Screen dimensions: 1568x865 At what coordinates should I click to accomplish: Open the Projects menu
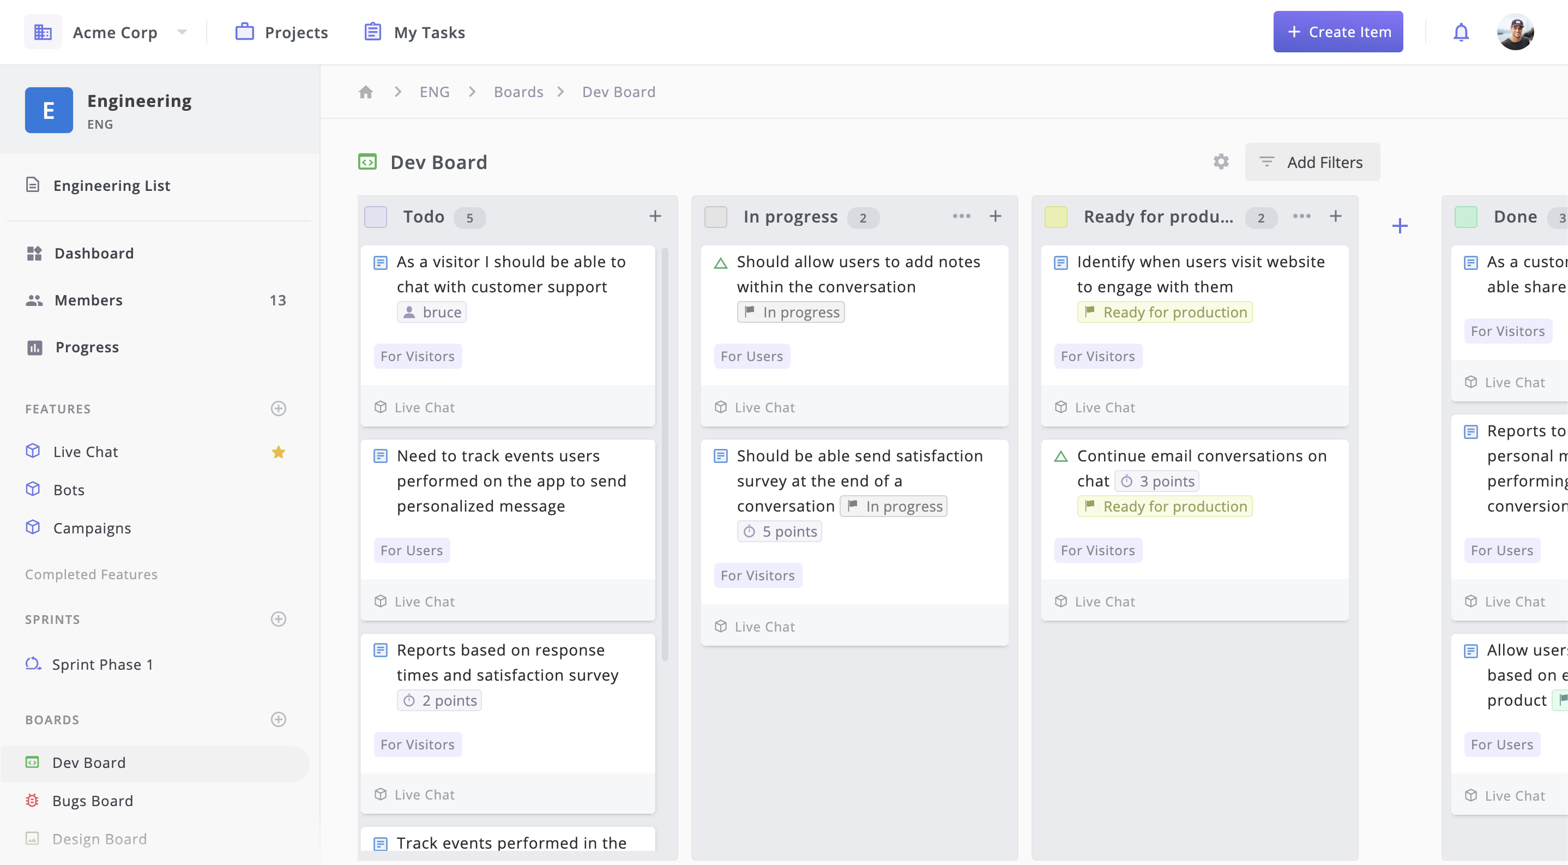[x=282, y=32]
